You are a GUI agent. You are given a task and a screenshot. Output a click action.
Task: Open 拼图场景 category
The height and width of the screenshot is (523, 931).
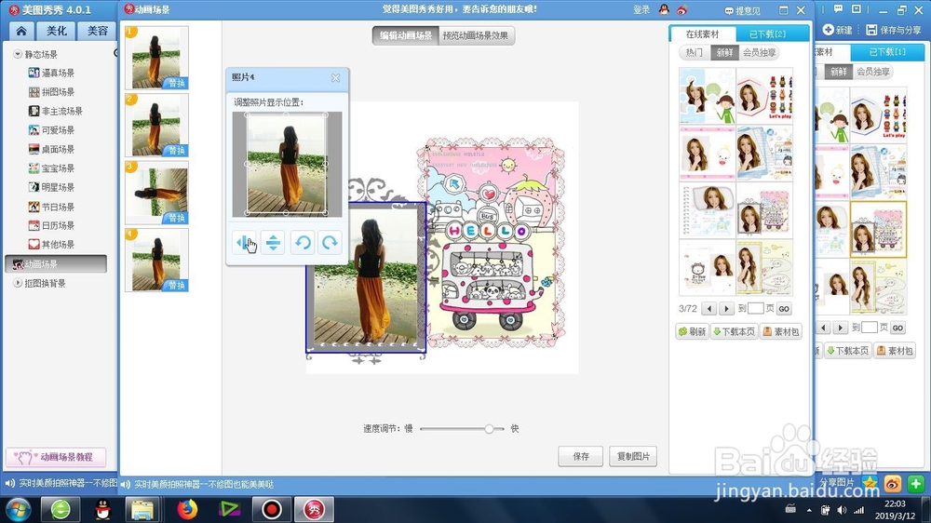point(51,92)
